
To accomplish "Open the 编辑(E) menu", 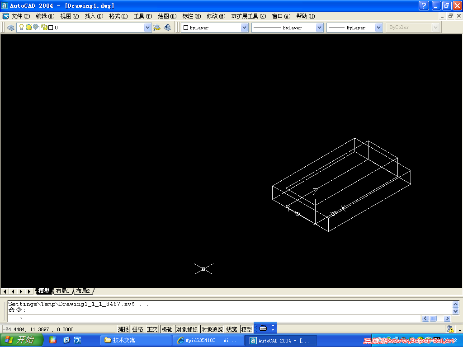I will tap(45, 16).
